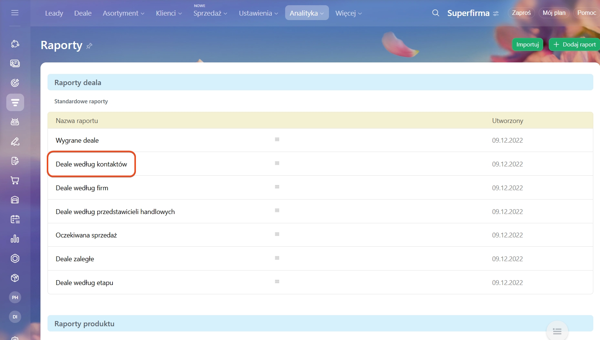Screen dimensions: 600x340
Task: Open the hamburger menu in the sidebar
Action: click(x=15, y=13)
